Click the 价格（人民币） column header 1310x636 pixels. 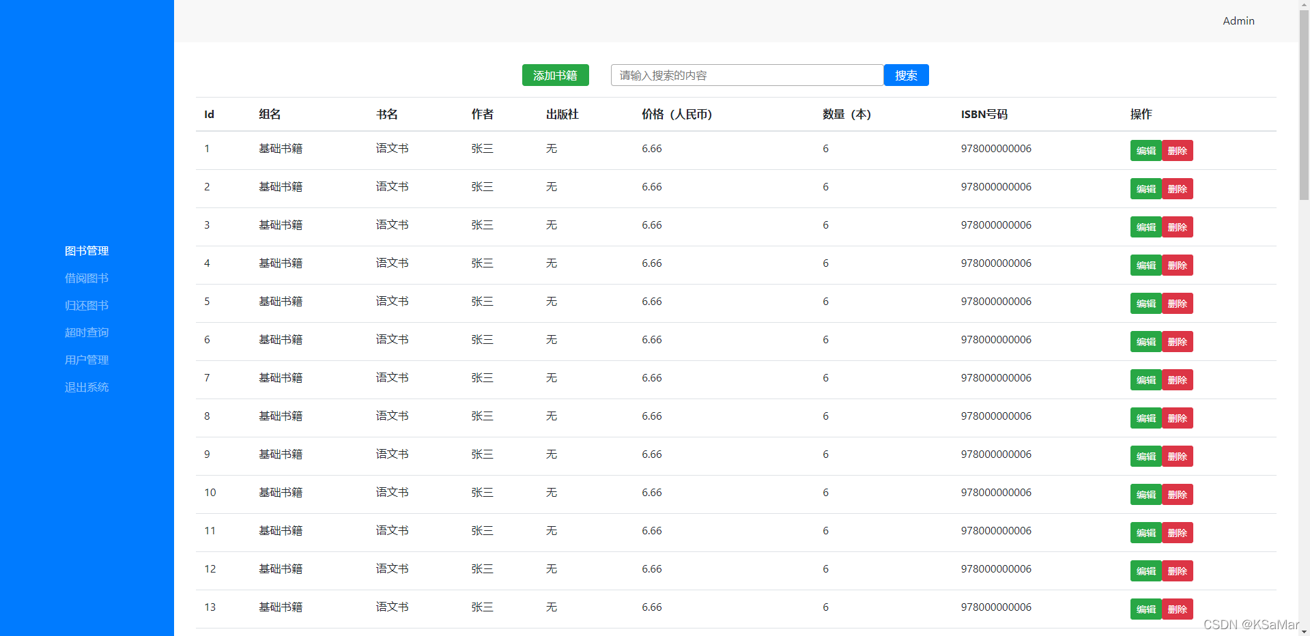click(x=677, y=114)
